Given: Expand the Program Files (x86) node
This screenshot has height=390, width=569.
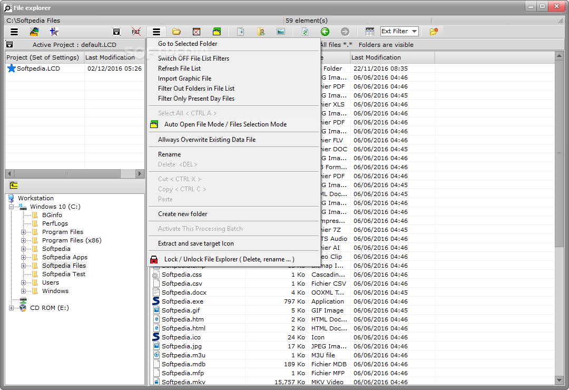Looking at the screenshot, I should tap(23, 240).
